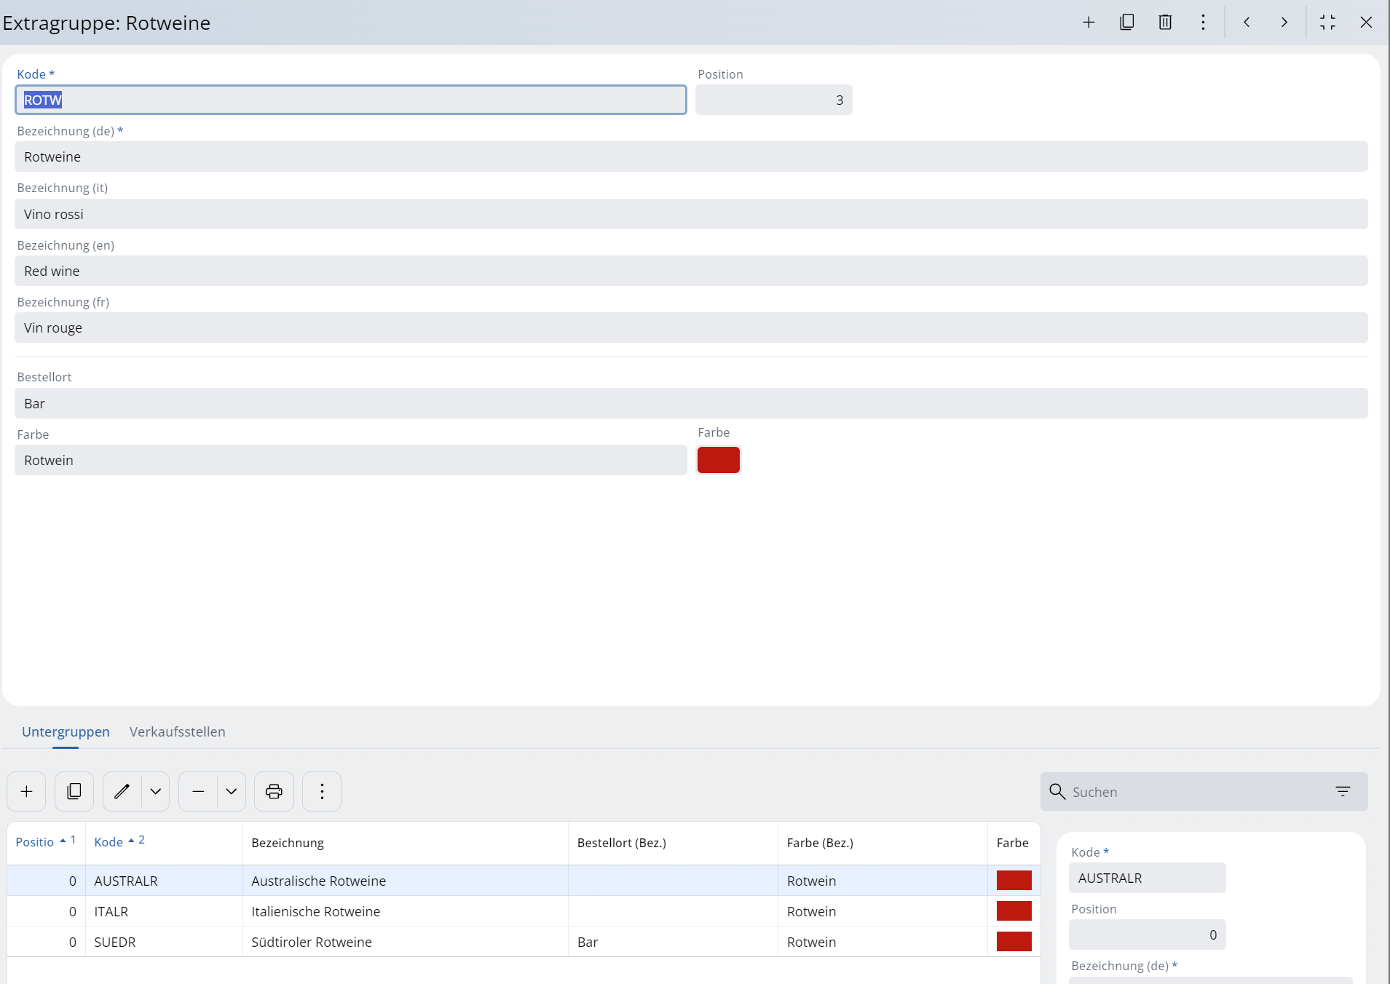Go to the previous record arrow
The width and height of the screenshot is (1390, 984).
pos(1247,23)
